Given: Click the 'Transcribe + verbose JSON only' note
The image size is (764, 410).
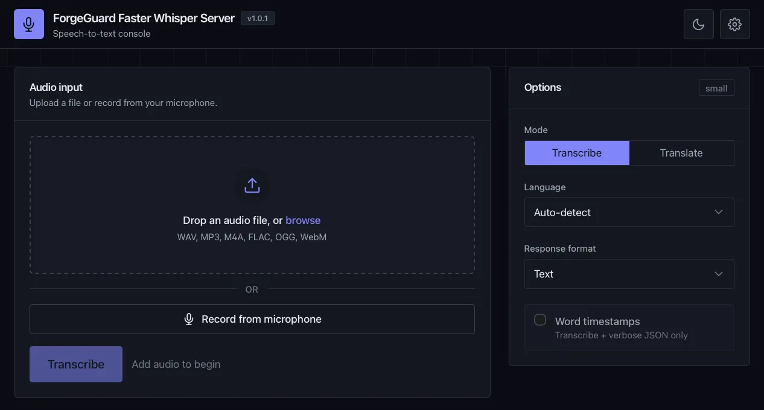Looking at the screenshot, I should (622, 335).
